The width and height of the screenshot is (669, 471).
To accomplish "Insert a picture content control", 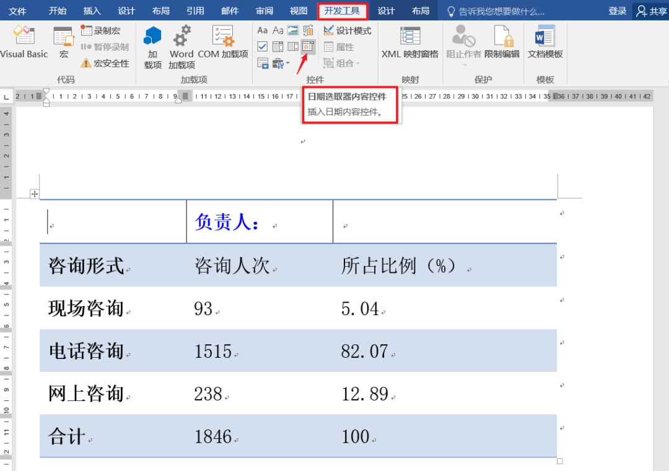I will click(x=293, y=30).
